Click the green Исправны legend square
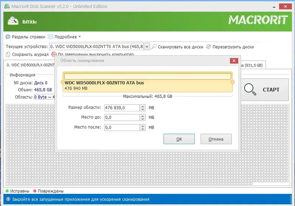 (7, 191)
